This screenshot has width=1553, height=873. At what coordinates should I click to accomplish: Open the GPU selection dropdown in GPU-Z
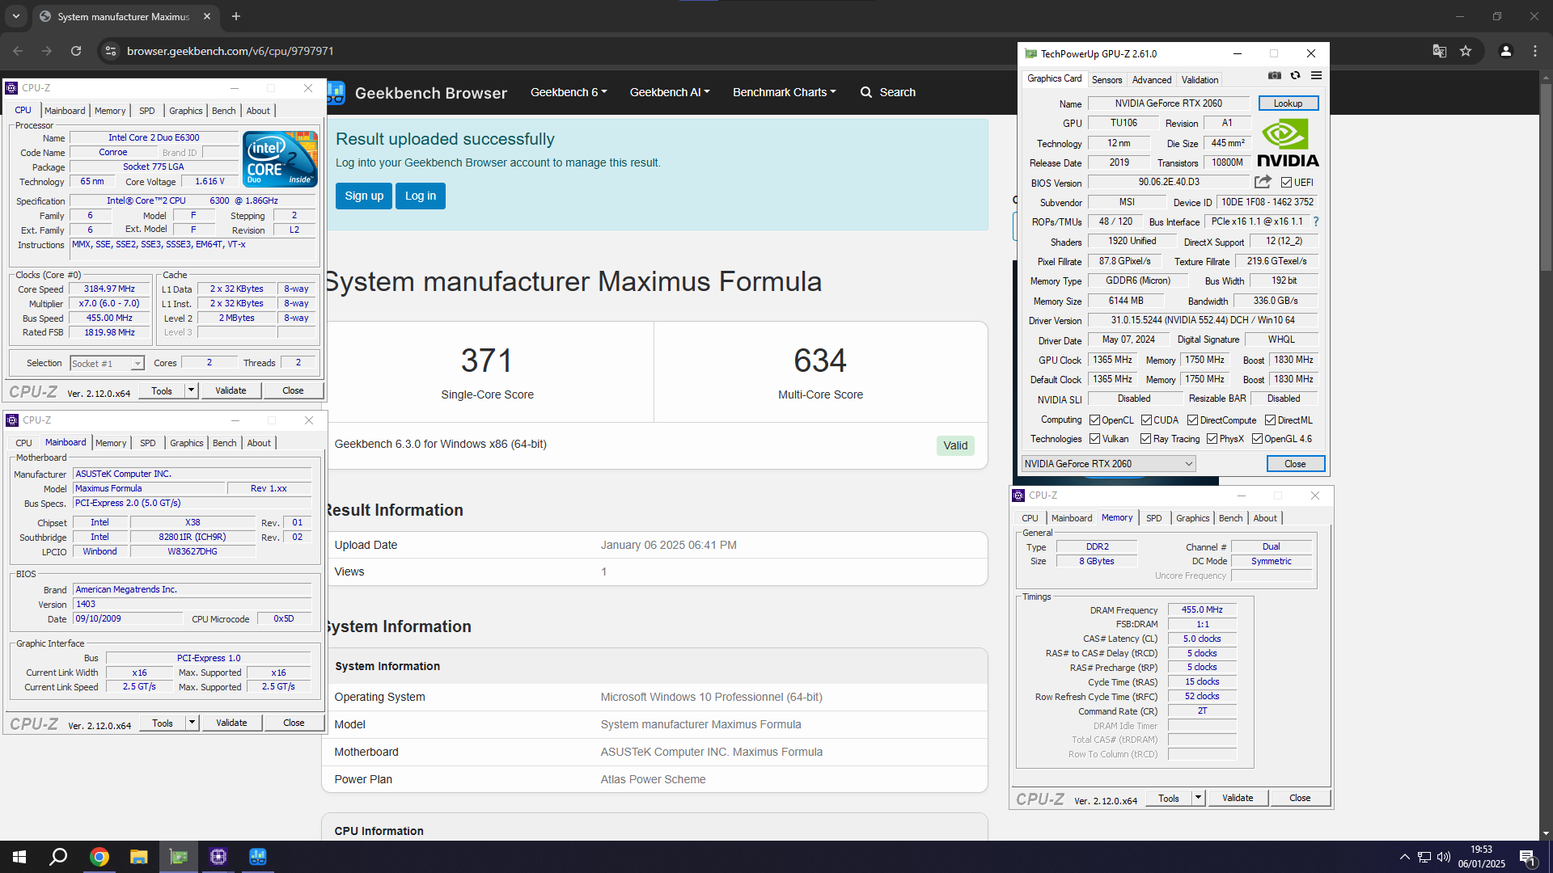[x=1108, y=463]
